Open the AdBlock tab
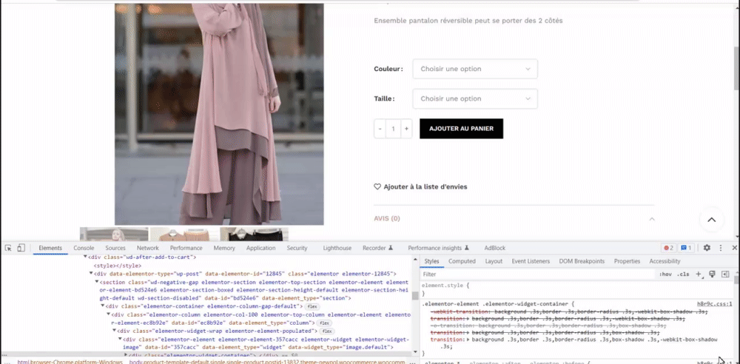The width and height of the screenshot is (740, 364). pyautogui.click(x=494, y=248)
